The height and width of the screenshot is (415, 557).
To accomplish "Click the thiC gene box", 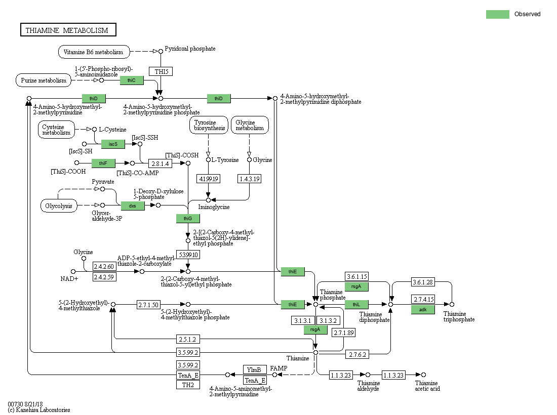I will click(x=132, y=80).
